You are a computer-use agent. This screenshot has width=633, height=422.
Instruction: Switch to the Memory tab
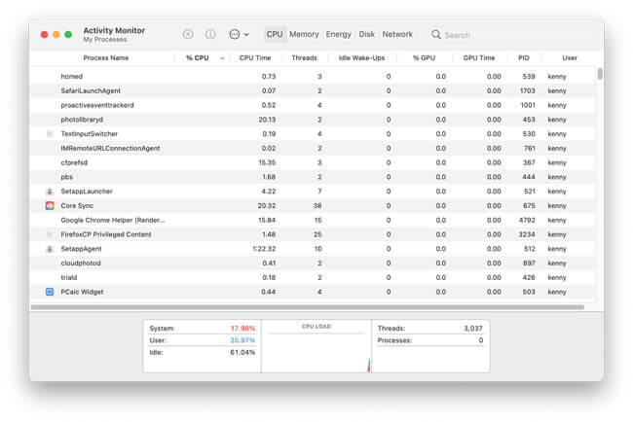(x=304, y=34)
